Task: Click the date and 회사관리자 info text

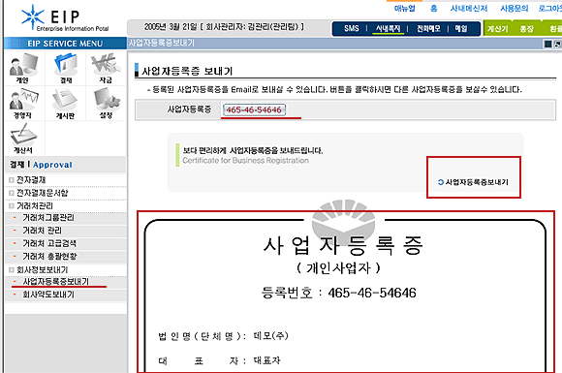Action: pos(224,27)
